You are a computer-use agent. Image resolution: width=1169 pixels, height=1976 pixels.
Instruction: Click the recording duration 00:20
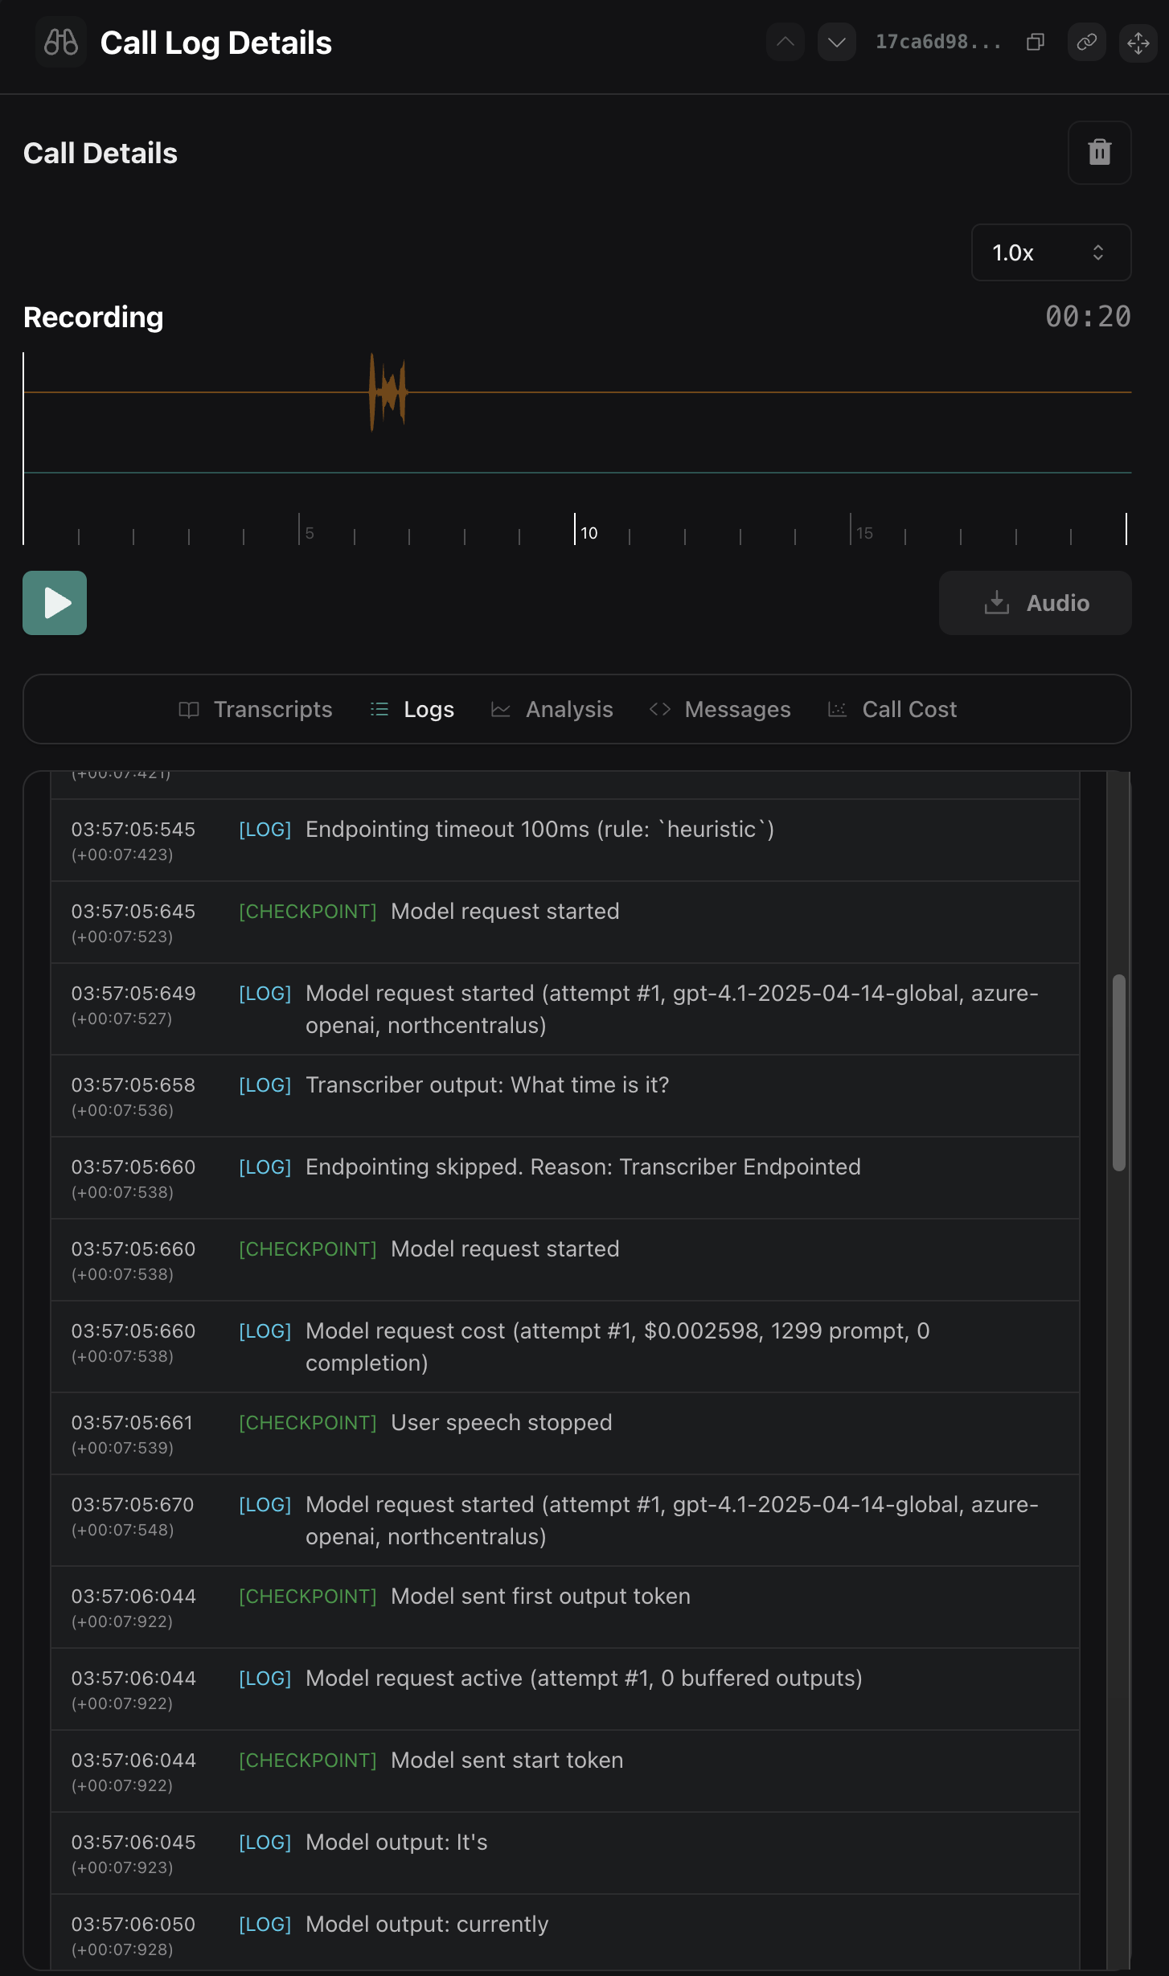(x=1088, y=317)
